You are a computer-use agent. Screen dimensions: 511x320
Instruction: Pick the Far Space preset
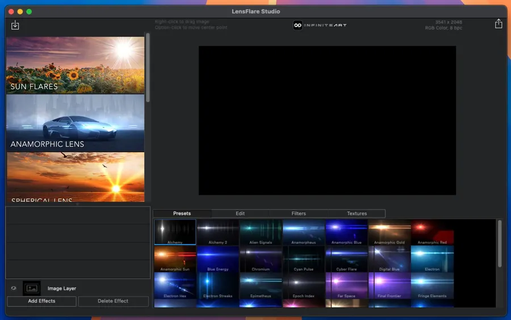346,286
